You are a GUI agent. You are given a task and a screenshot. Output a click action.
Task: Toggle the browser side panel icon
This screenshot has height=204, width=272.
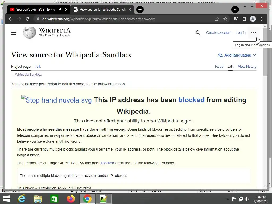point(244,19)
